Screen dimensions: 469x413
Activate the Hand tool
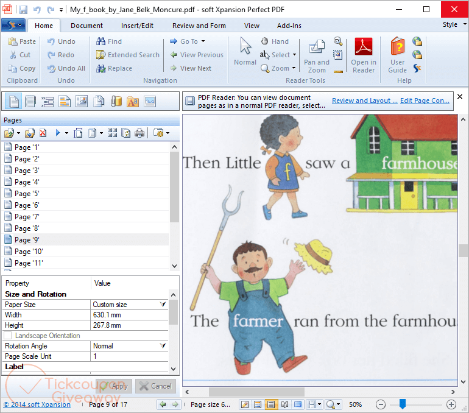coord(275,41)
